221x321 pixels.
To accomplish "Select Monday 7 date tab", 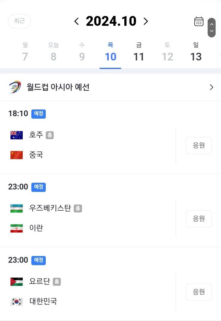I will (25, 52).
